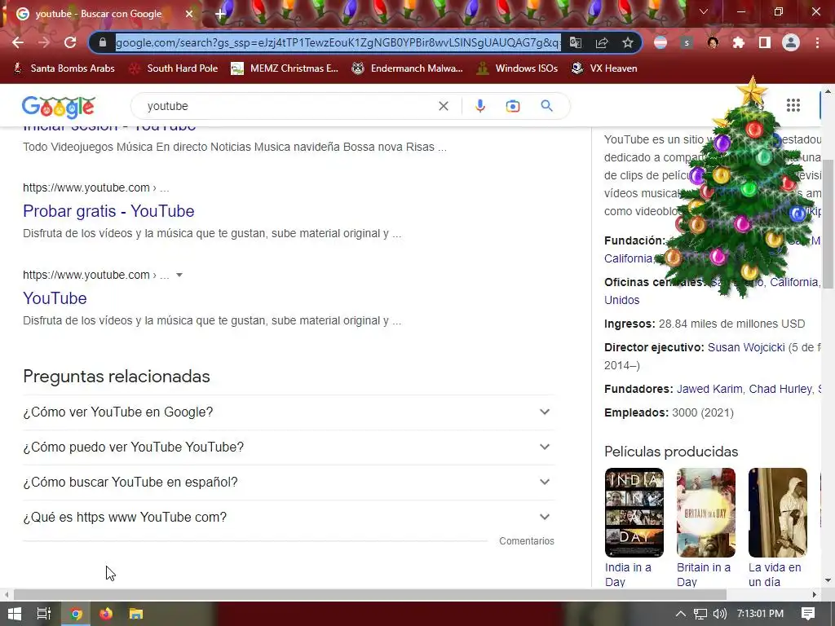This screenshot has width=835, height=626.
Task: Open La vida en un día thumbnail
Action: [x=778, y=513]
